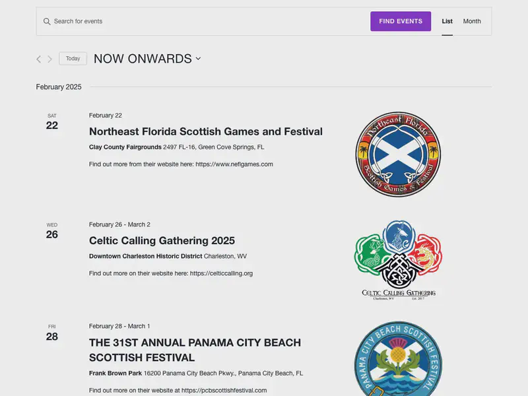The width and height of the screenshot is (528, 396).
Task: Click the WED 26 date tag
Action: (x=52, y=231)
